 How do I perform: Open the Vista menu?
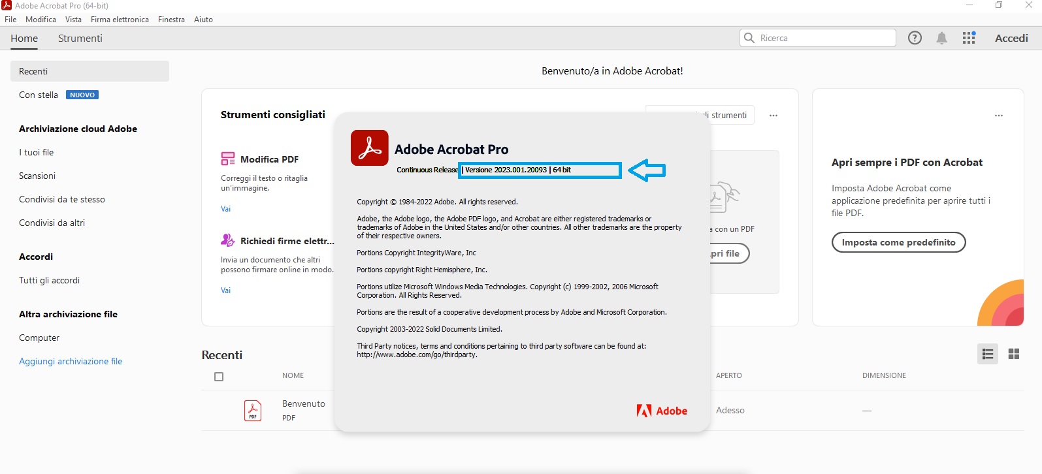coord(73,20)
